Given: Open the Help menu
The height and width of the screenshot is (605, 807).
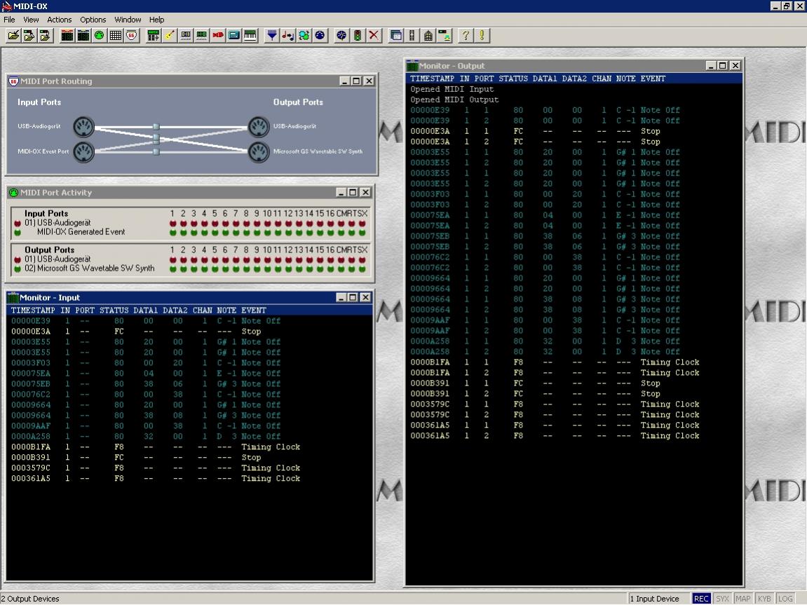Looking at the screenshot, I should click(x=156, y=20).
